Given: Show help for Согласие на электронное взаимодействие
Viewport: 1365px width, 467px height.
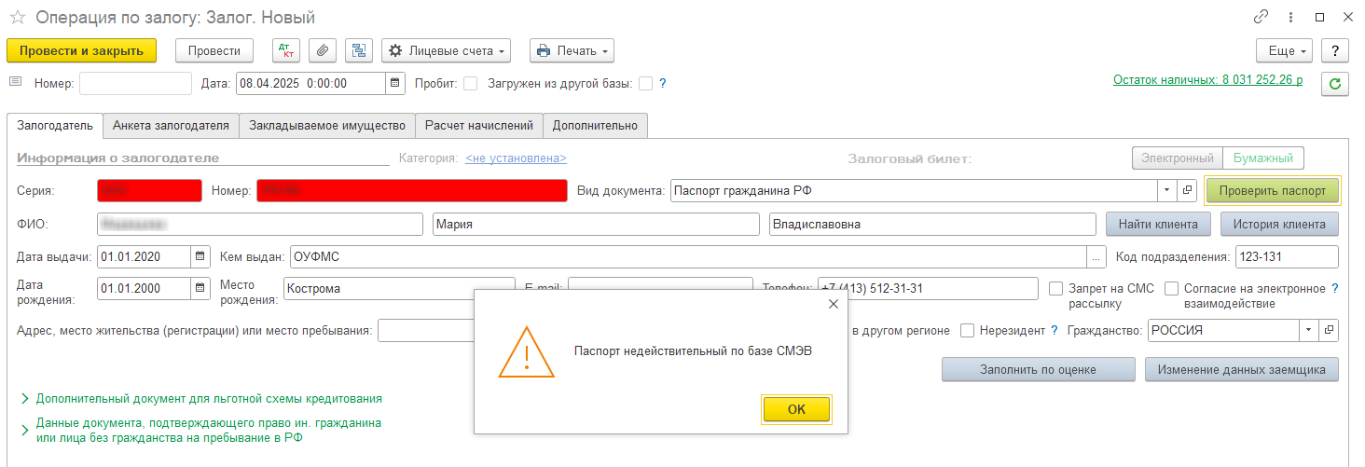Looking at the screenshot, I should 1334,288.
